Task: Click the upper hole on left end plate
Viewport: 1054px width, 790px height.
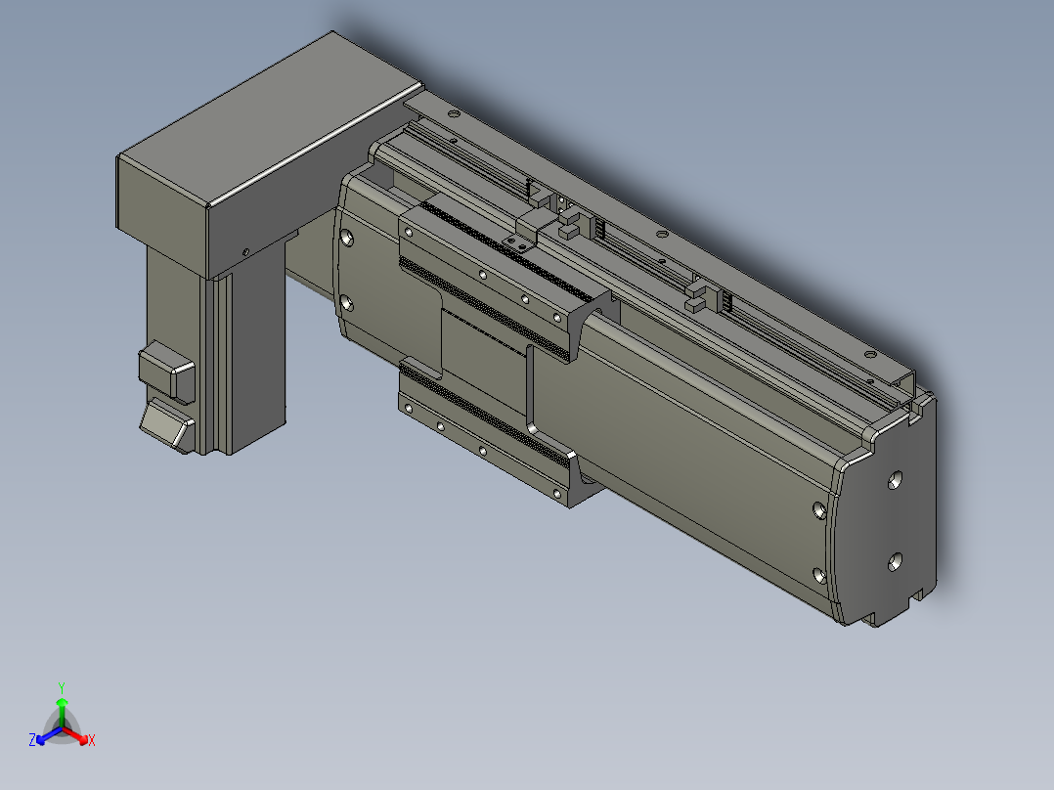Action: click(x=347, y=238)
